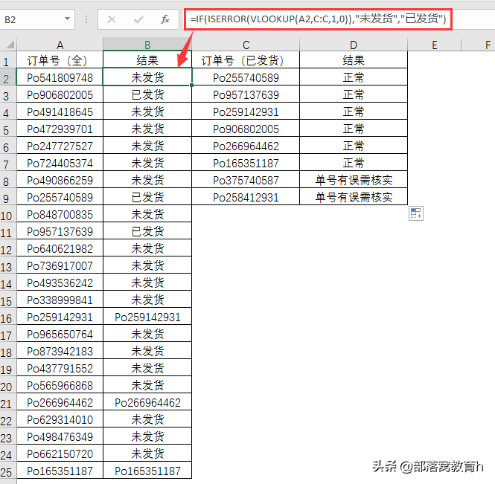Open the Quick Analysis icon below column D
This screenshot has height=484, width=495.
point(416,213)
